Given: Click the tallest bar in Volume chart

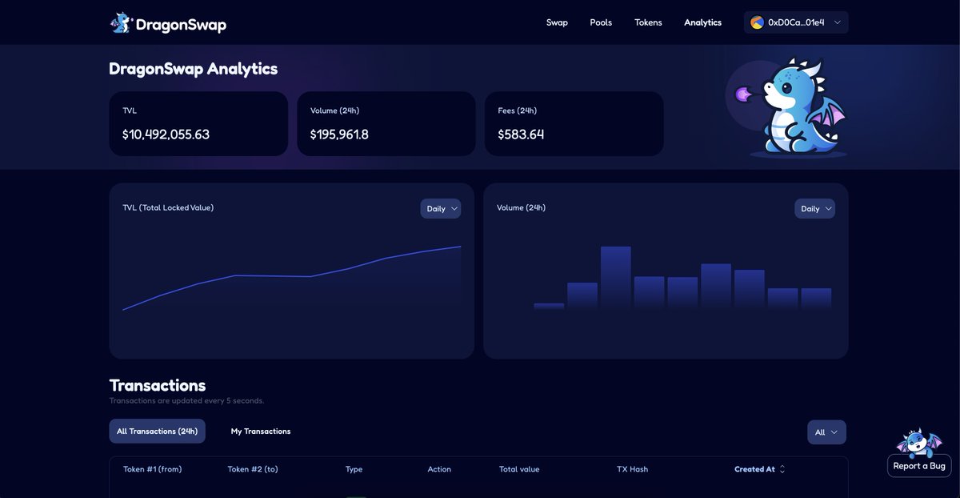Looking at the screenshot, I should pos(616,277).
